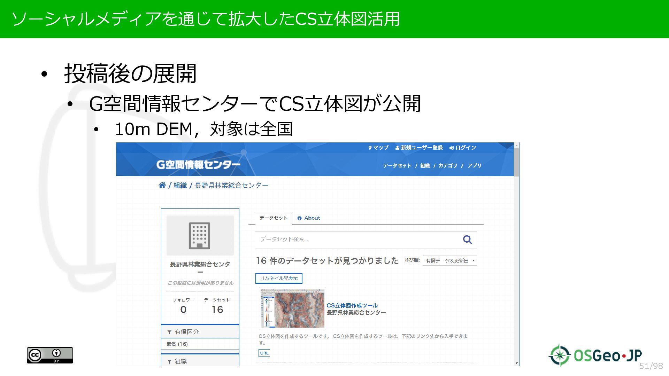Expand the 組織 filter section
Screen dimensions: 669x376
click(180, 361)
